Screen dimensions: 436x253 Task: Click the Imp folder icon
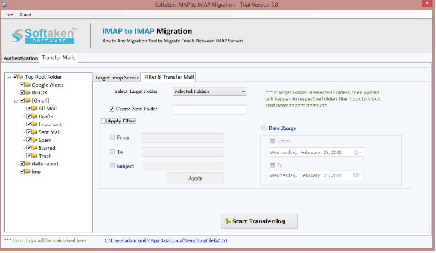(x=28, y=171)
